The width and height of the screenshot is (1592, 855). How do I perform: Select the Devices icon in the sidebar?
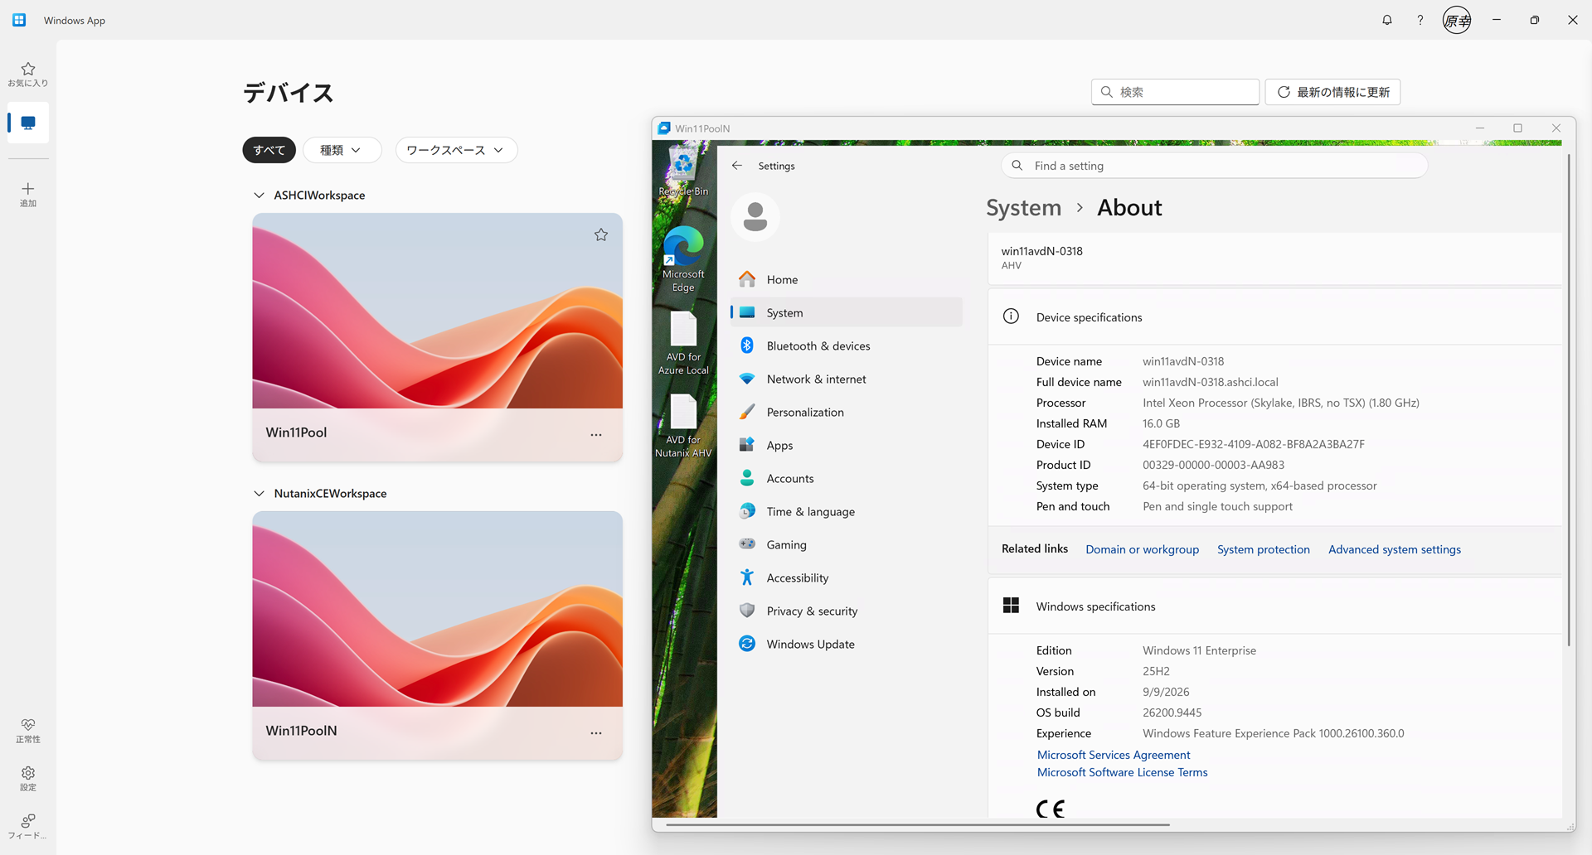coord(28,123)
